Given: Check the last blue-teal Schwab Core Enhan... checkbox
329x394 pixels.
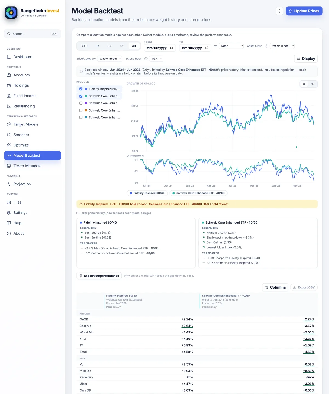Looking at the screenshot, I should (x=81, y=118).
